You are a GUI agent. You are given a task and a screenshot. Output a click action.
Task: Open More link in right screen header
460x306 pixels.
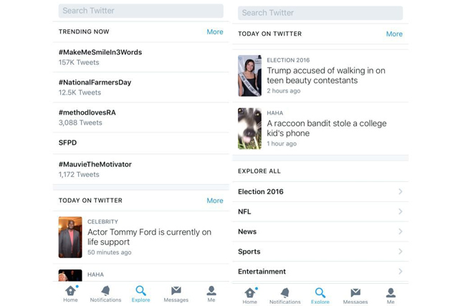(x=394, y=34)
